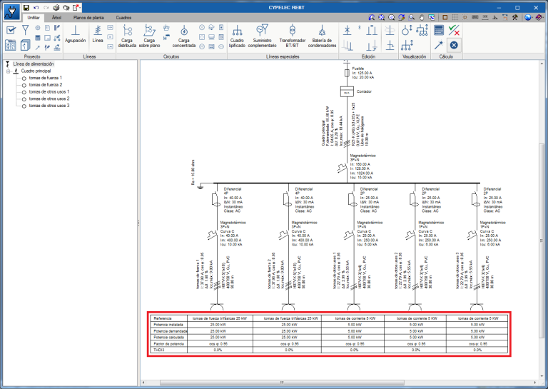Insert Batería de condensadores
548x389 pixels.
(x=323, y=34)
